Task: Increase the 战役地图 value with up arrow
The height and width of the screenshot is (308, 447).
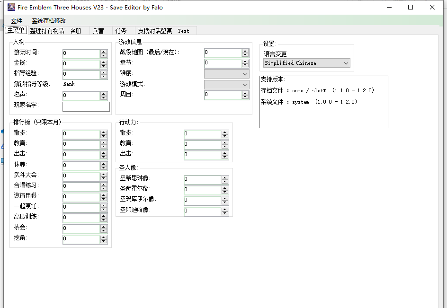Action: (x=245, y=51)
